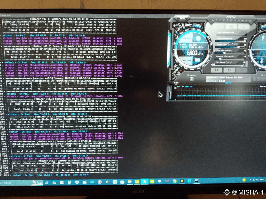This screenshot has height=199, width=266.
Task: Click job line with ID 0db1aeff
Action: pos(62,38)
